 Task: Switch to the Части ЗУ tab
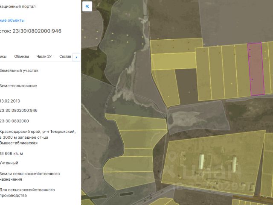[x=44, y=56]
